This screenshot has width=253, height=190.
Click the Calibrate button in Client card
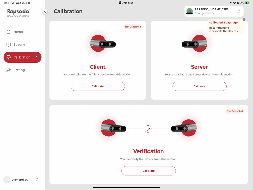(x=98, y=86)
